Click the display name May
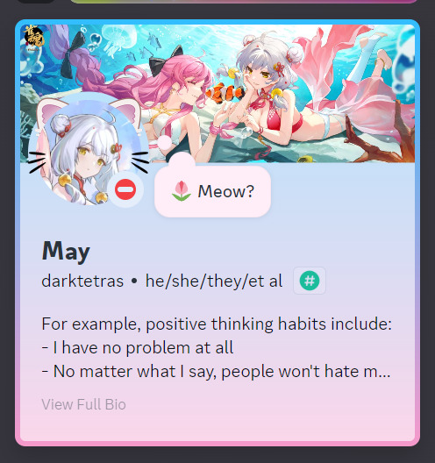The height and width of the screenshot is (463, 435). coord(66,252)
